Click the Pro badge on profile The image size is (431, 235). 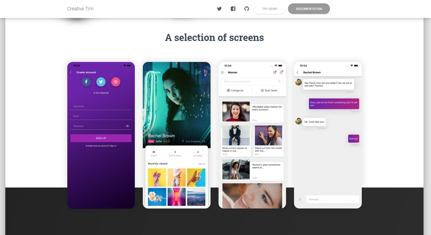point(151,141)
